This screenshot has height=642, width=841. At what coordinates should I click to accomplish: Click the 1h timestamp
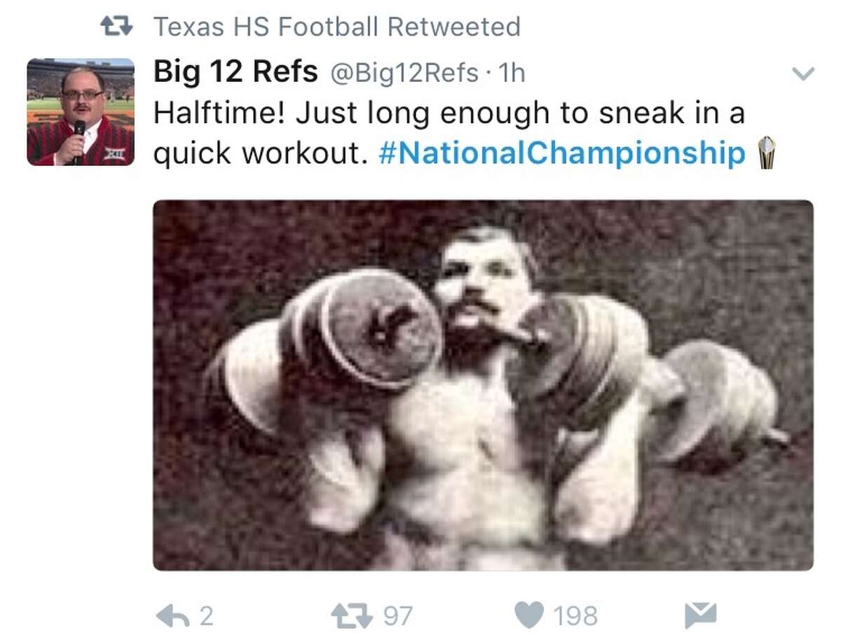coord(514,71)
